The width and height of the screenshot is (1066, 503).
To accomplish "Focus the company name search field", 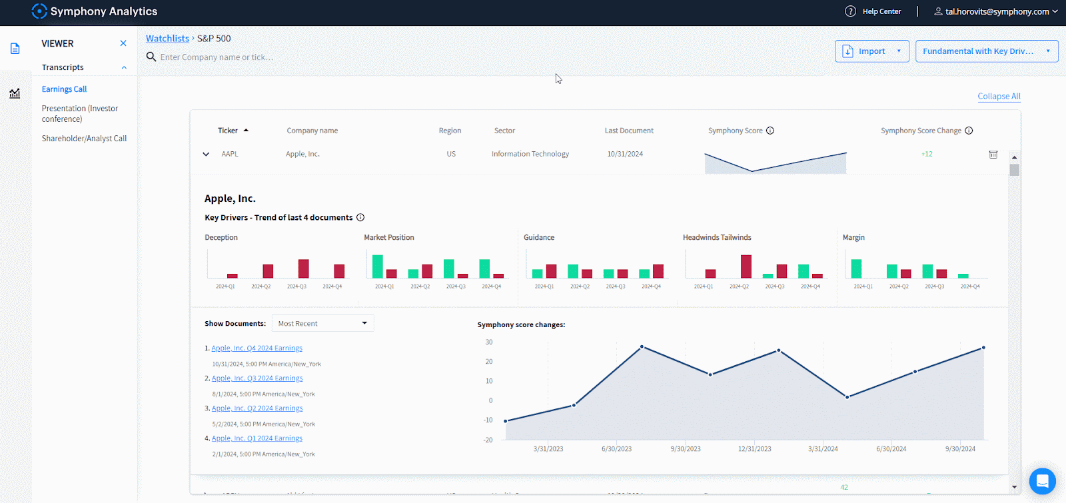I will point(217,57).
